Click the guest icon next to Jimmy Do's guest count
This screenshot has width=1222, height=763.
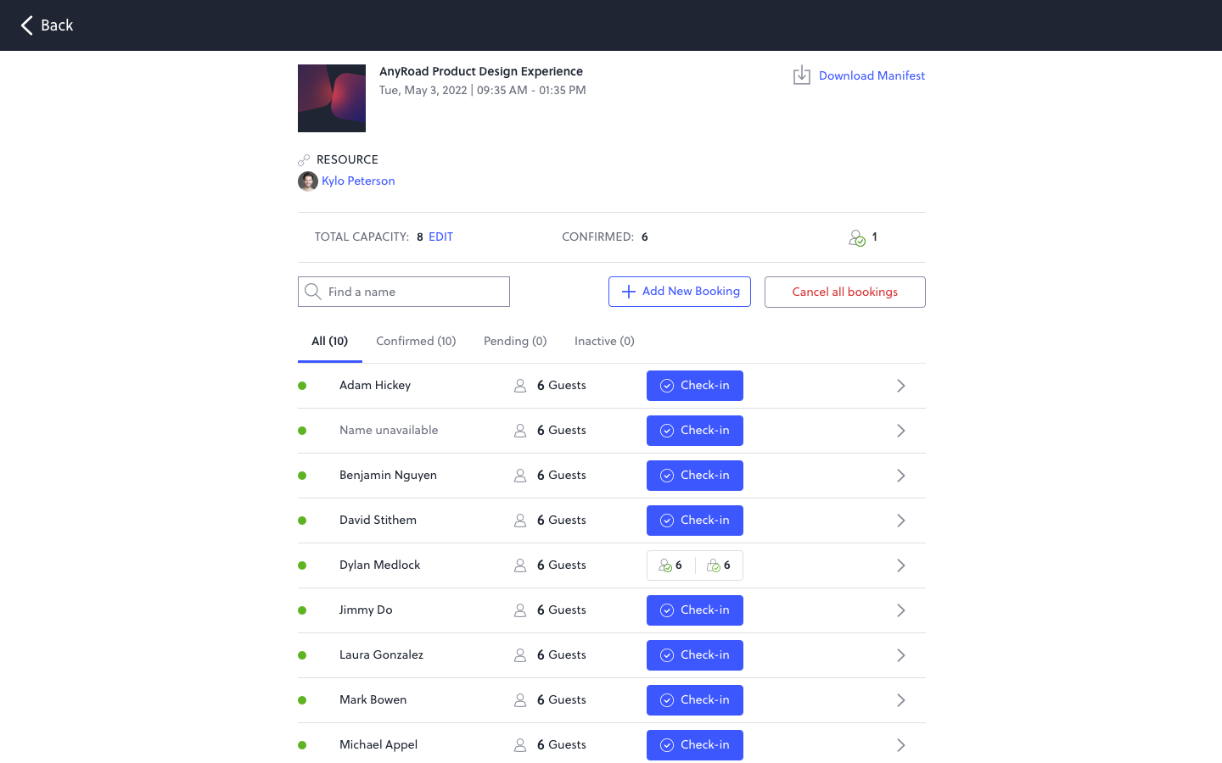click(x=519, y=610)
